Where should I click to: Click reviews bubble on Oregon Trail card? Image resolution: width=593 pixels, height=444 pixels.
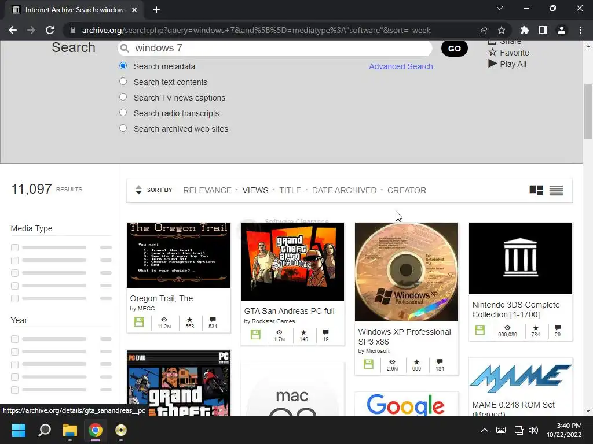pos(213,320)
